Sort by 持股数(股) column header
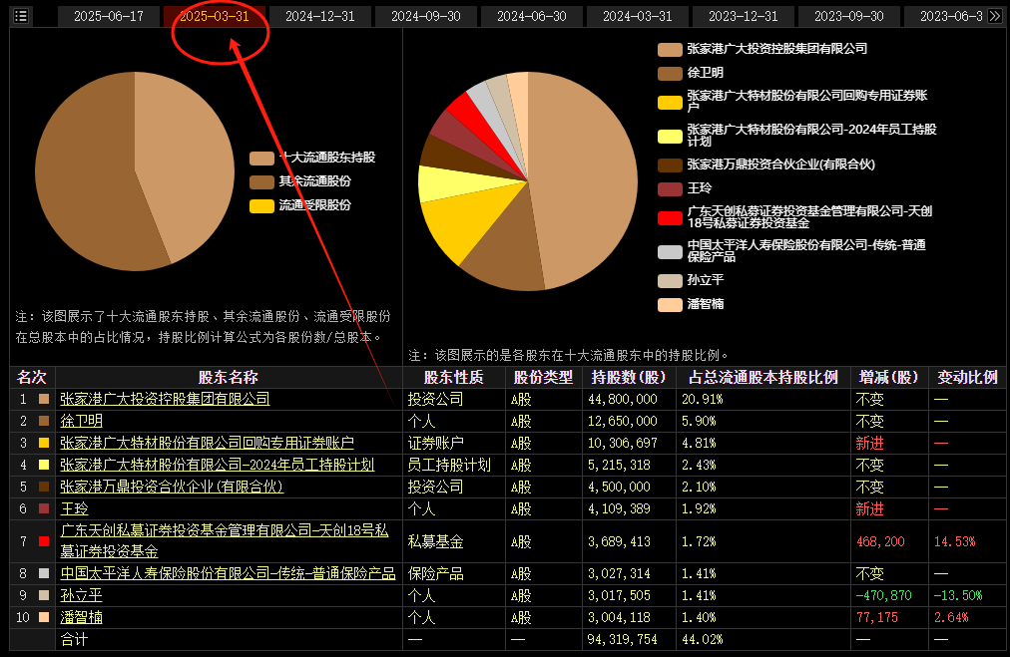The width and height of the screenshot is (1010, 657). coord(629,377)
